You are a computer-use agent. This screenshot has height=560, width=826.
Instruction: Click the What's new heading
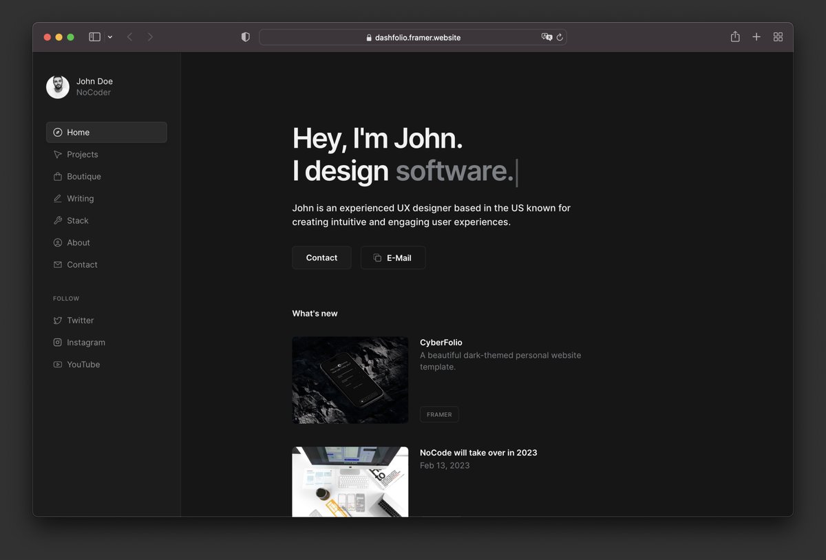(x=315, y=313)
